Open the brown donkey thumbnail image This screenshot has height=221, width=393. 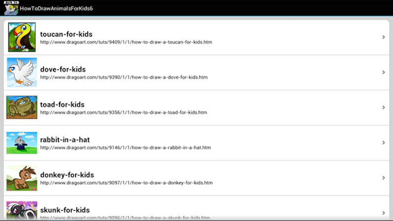22,178
